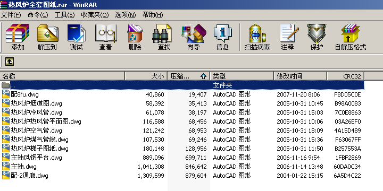Click the file icon of 主抽.dwg
Screen dimensions: 383x191
coord(6,166)
